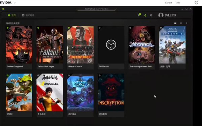Click the green check badge on Darkest Dungeon

click(x=8, y=28)
